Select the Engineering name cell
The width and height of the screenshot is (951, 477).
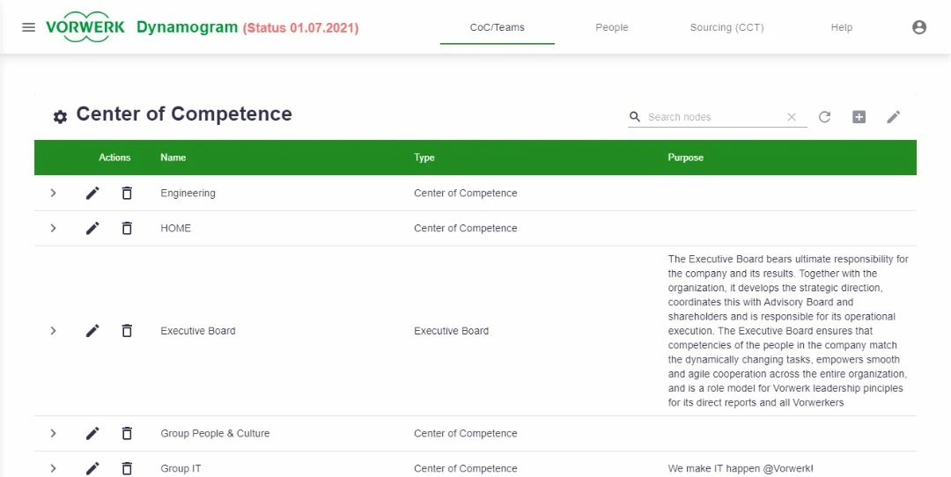[188, 194]
